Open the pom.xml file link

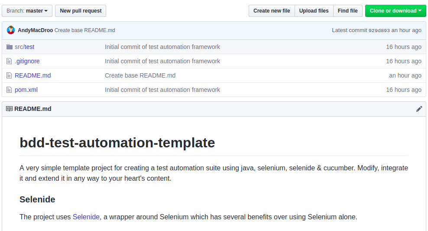[x=26, y=90]
